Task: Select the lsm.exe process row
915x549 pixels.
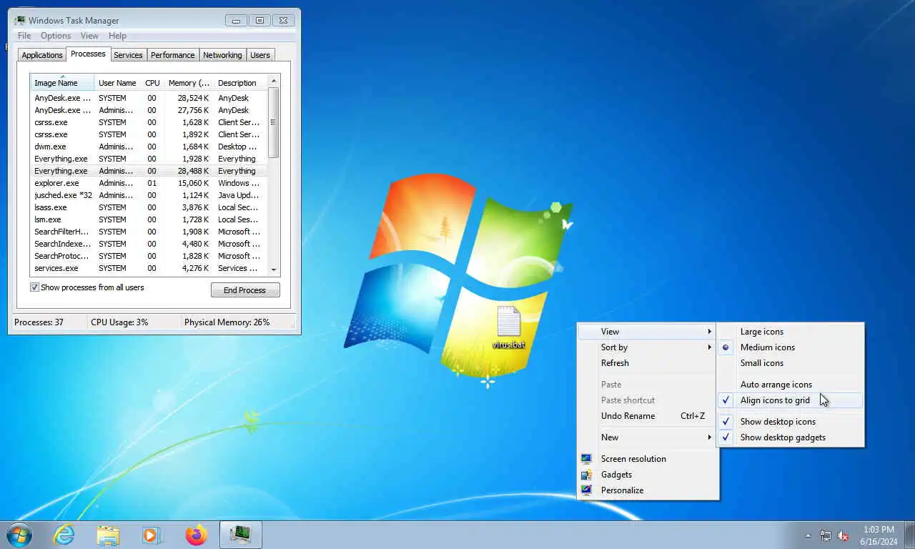Action: pos(149,219)
